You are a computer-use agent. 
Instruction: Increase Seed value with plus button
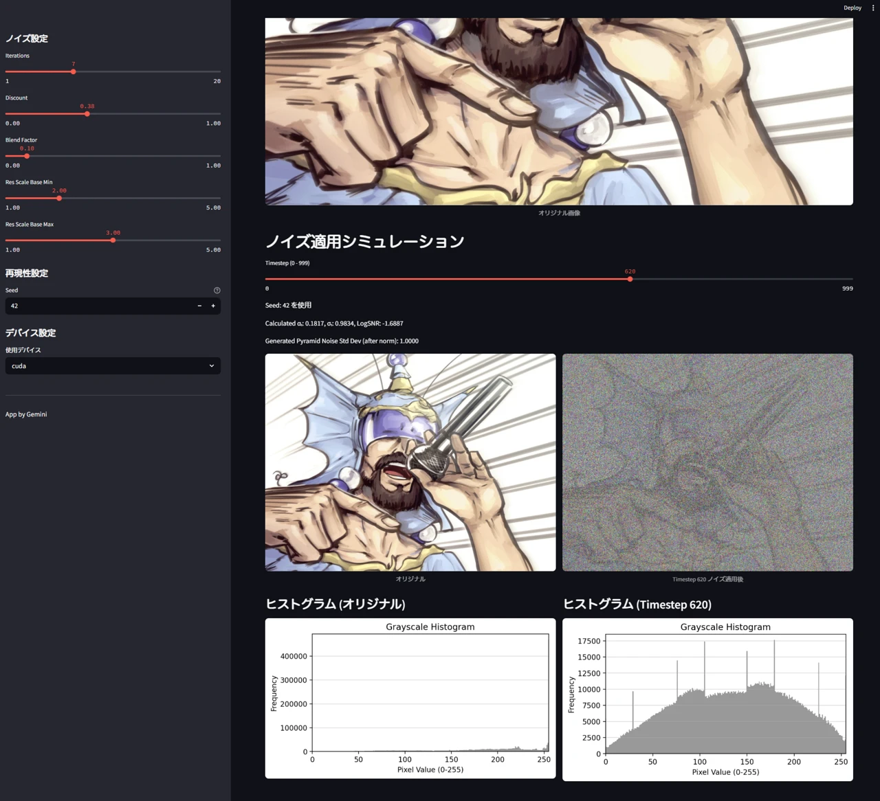coord(213,306)
